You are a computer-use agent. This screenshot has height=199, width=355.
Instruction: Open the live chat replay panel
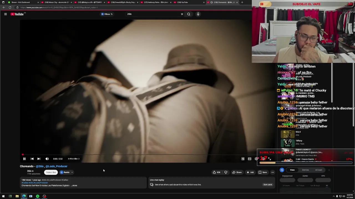pos(268,185)
